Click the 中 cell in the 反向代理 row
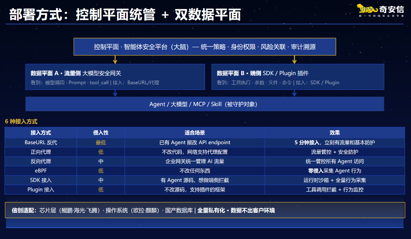The width and height of the screenshot is (411, 239). click(101, 161)
